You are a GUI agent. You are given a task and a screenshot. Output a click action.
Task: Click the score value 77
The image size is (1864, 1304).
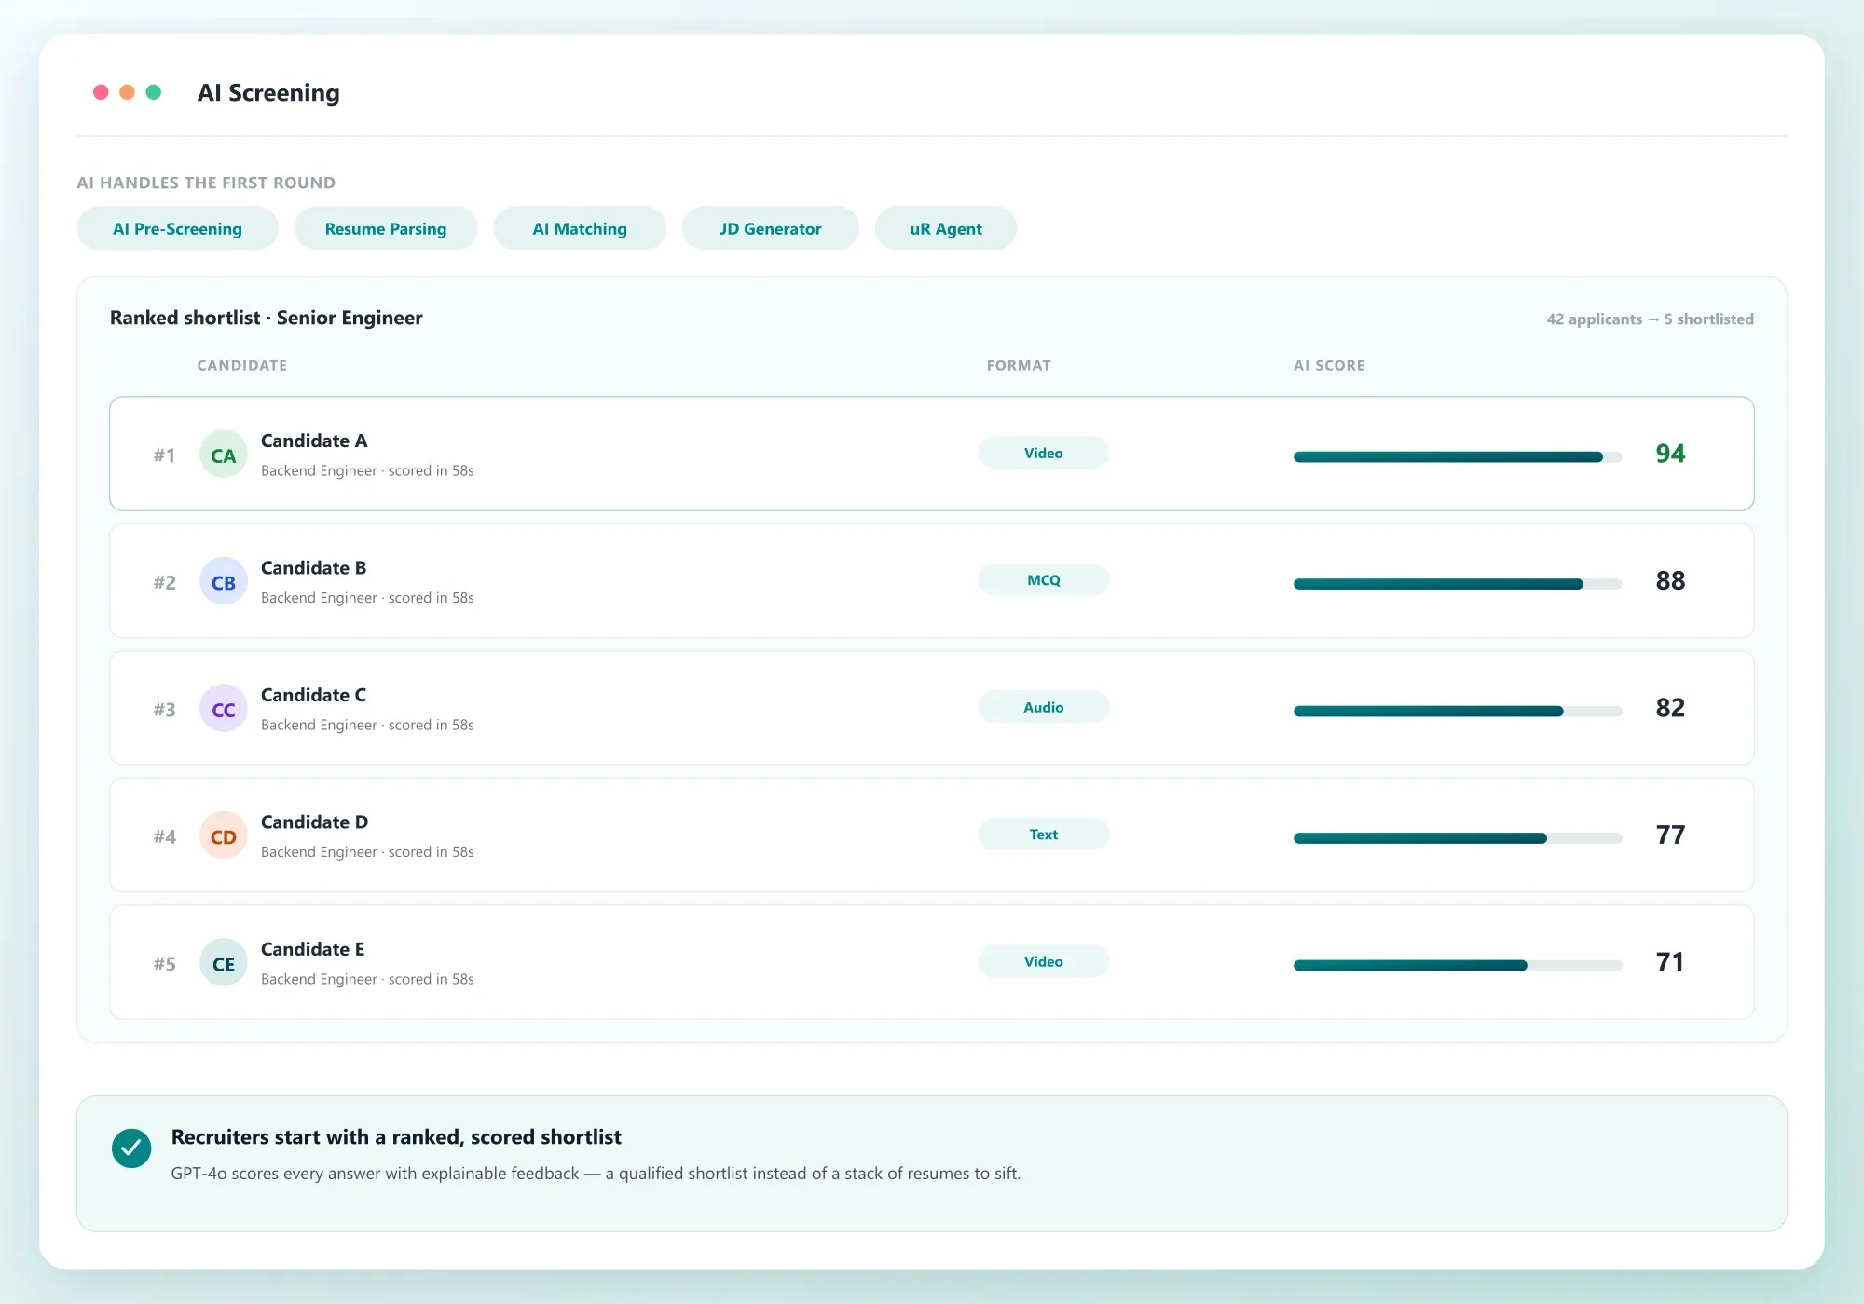point(1670,835)
